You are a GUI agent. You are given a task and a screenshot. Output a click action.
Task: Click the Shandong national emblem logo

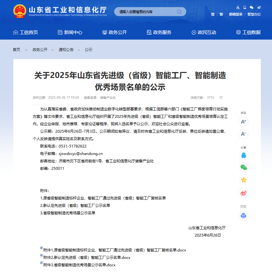click(20, 11)
